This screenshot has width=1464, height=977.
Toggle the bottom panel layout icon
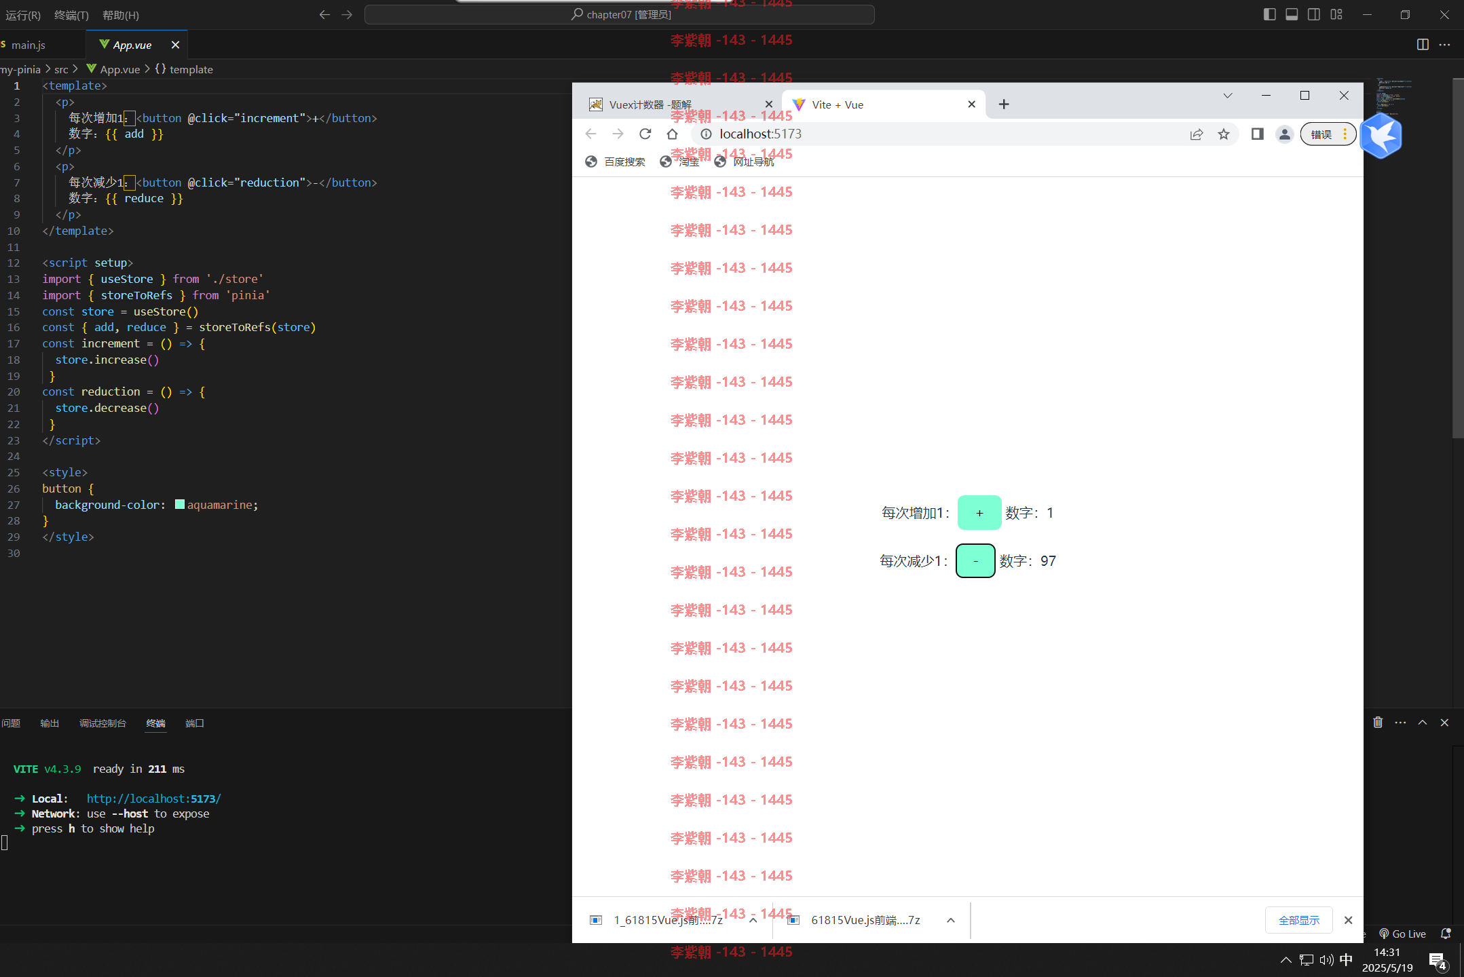pos(1292,14)
